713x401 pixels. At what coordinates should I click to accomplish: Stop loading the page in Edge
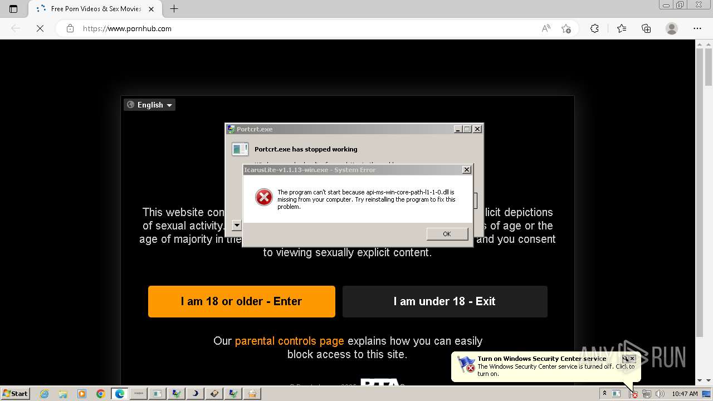point(40,28)
